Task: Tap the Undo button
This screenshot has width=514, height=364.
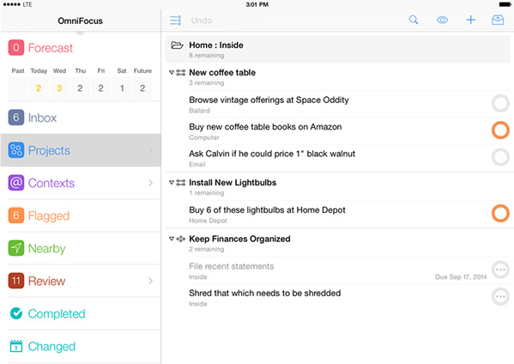Action: coord(202,21)
